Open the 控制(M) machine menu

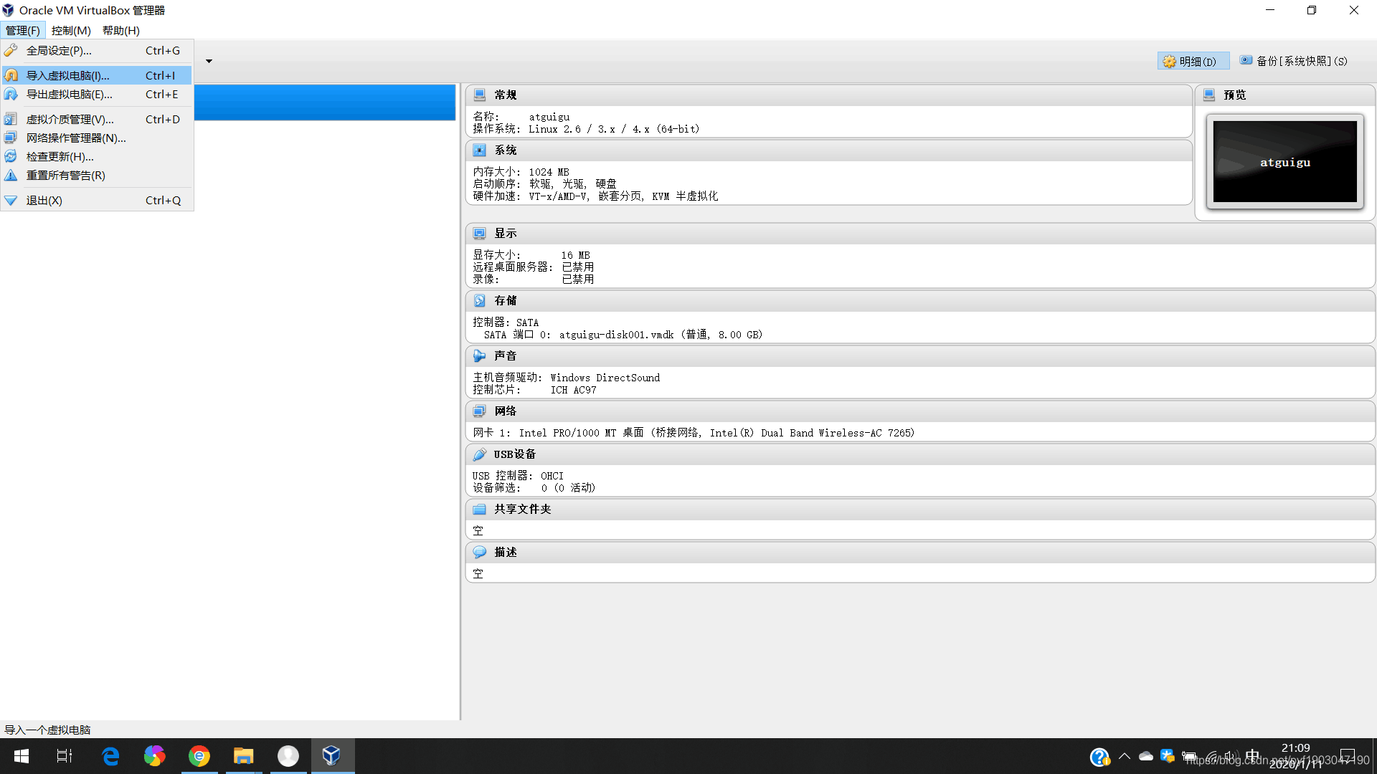pyautogui.click(x=71, y=30)
